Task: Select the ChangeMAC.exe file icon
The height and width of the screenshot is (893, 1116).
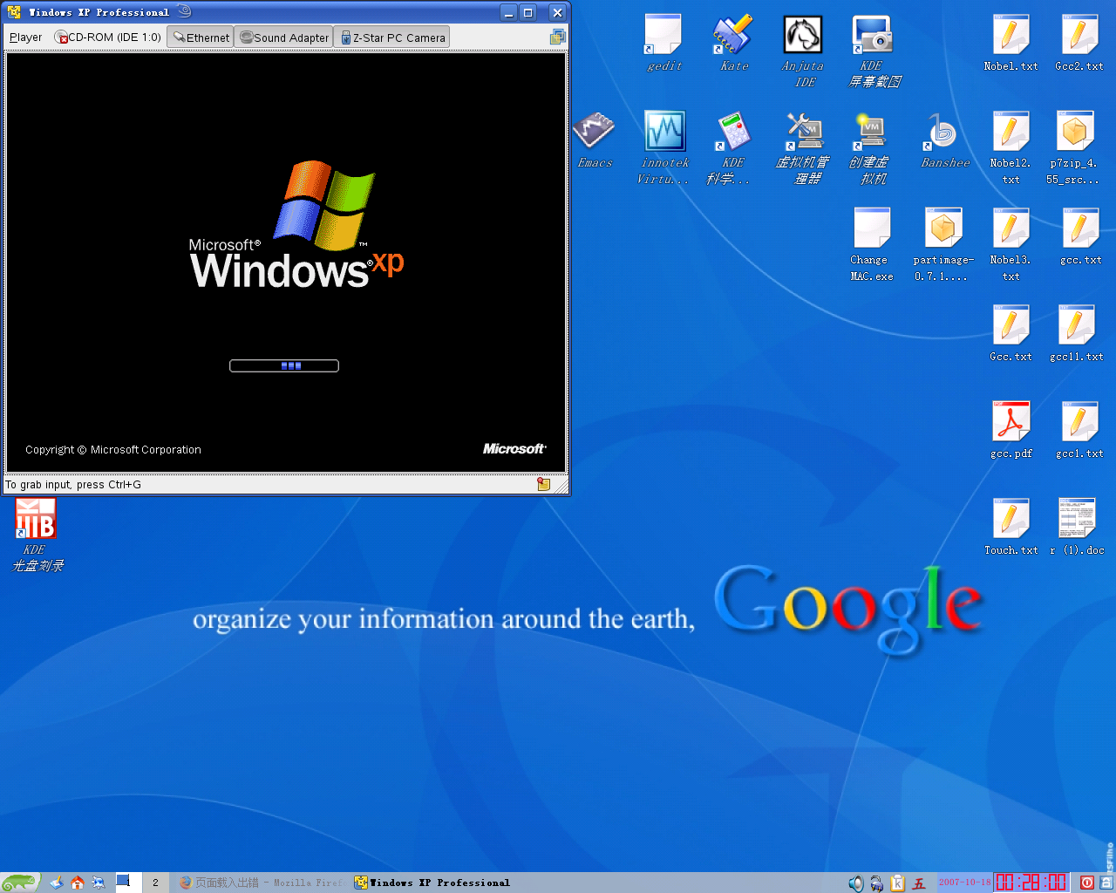Action: tap(872, 244)
